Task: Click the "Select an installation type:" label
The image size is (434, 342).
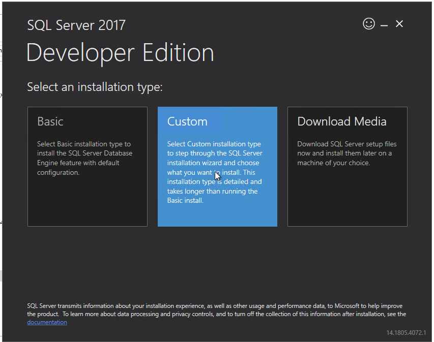Action: point(95,87)
